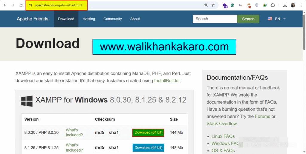Click the Checksum column header
The image size is (306, 154).
(105, 119)
